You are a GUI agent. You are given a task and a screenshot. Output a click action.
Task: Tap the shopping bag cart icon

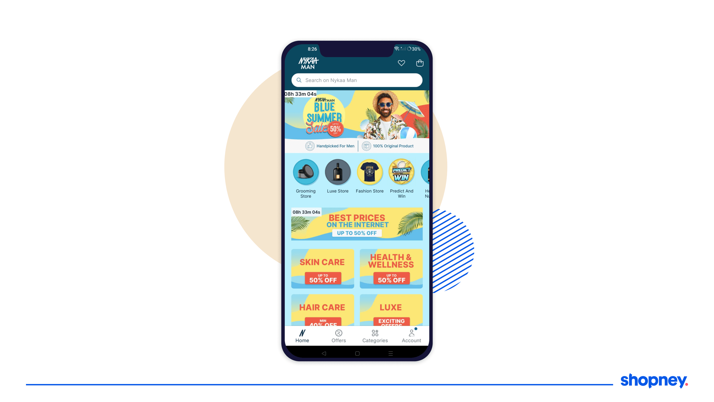pyautogui.click(x=419, y=63)
